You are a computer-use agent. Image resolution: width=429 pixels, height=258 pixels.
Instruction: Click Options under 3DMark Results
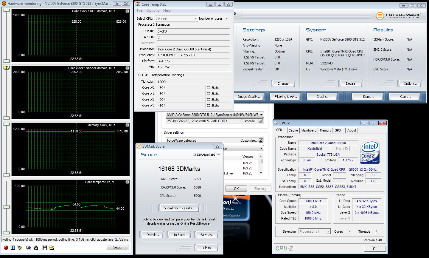[x=411, y=84]
